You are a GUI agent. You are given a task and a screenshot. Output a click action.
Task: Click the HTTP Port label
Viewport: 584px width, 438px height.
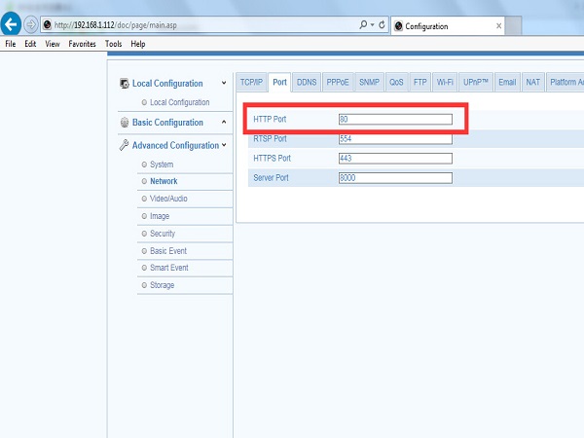coord(270,119)
